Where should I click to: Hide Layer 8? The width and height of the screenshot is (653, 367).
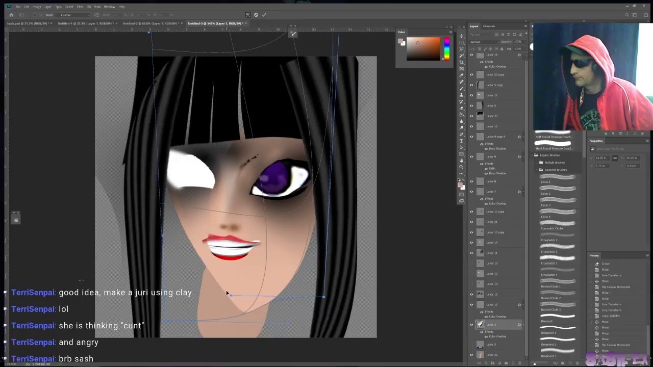[471, 181]
